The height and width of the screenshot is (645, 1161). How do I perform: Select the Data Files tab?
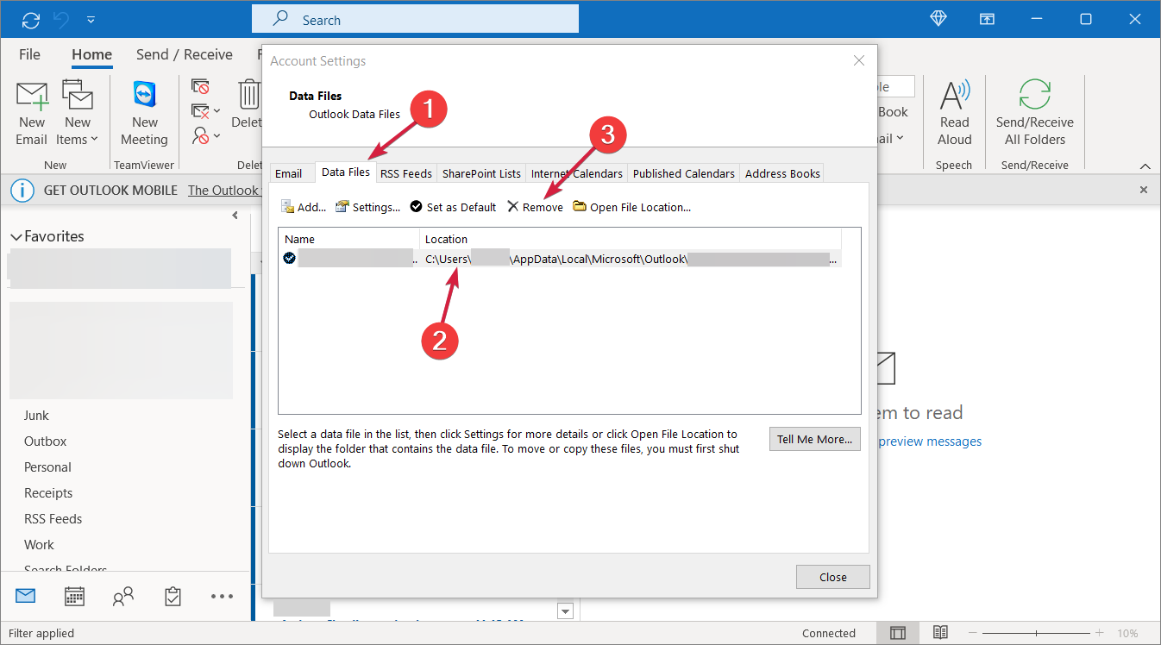point(346,172)
